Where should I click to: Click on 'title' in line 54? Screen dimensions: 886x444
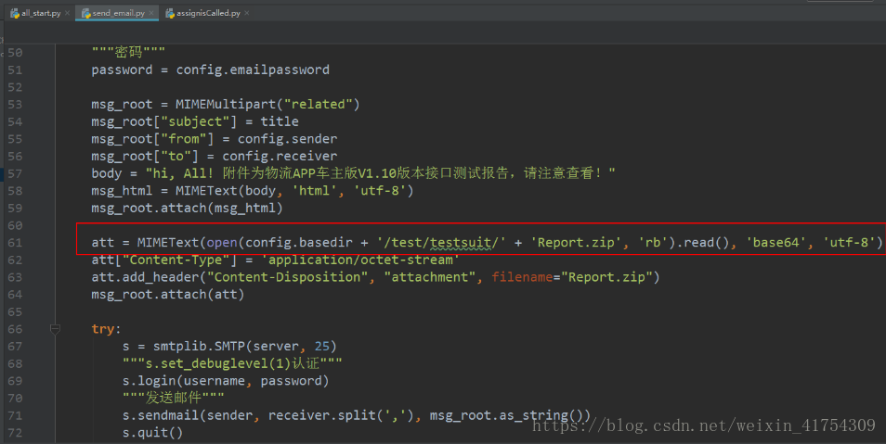click(x=280, y=121)
